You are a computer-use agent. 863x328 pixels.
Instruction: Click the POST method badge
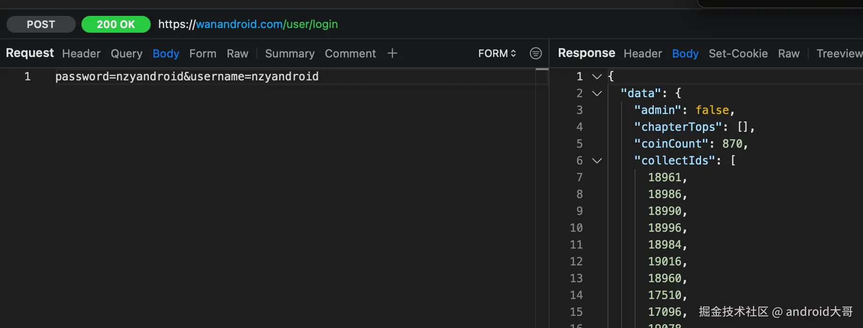click(41, 24)
